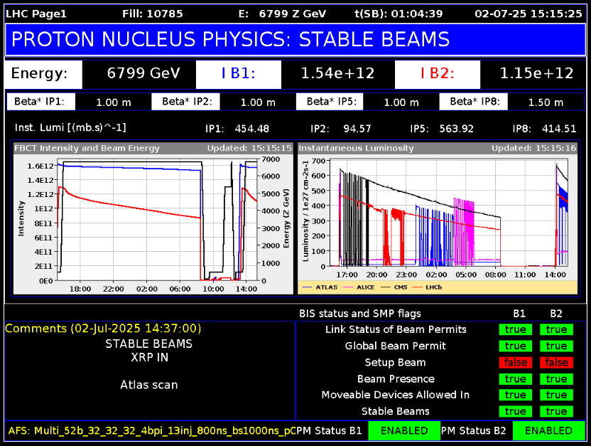Viewport: 591px width, 446px height.
Task: Click the I B1 label box
Action: [238, 73]
